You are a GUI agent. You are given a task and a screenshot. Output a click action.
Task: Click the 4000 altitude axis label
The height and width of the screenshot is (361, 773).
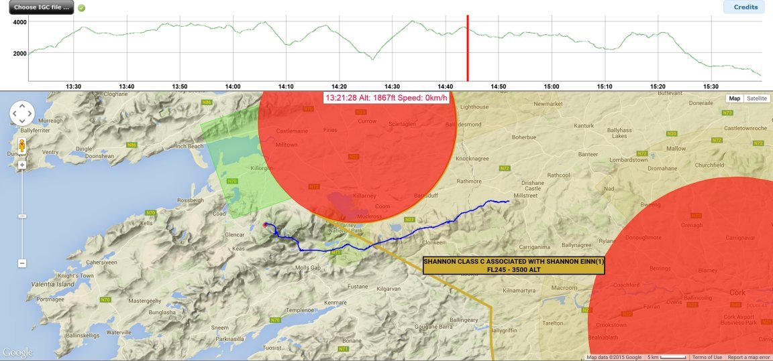tap(19, 22)
